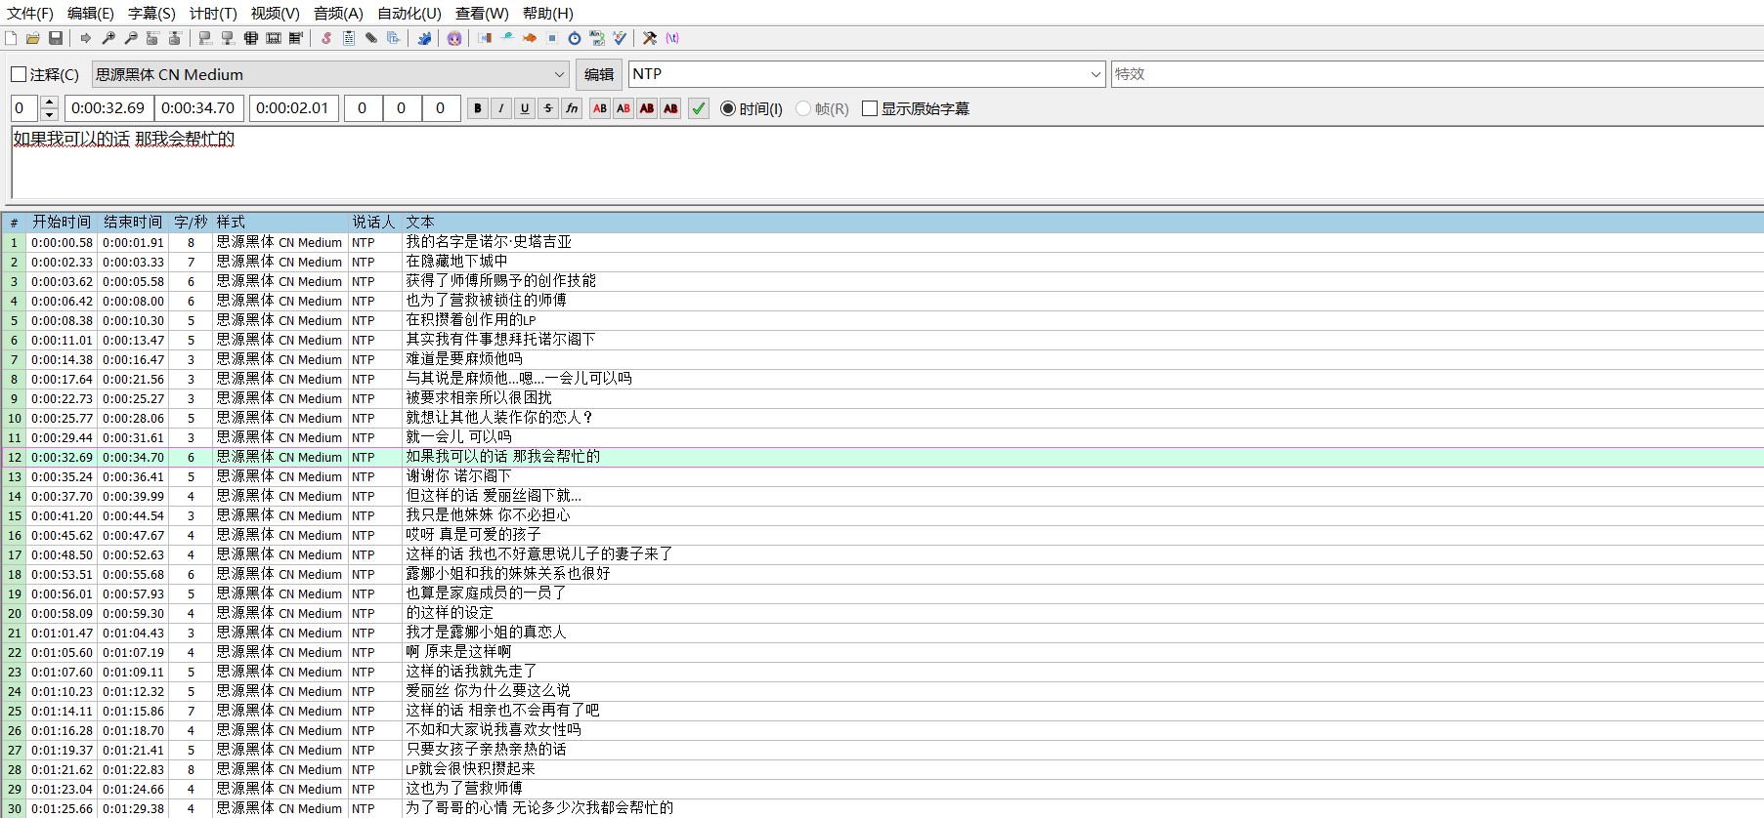
Task: Open Options hammer and wrench icon
Action: (x=650, y=38)
